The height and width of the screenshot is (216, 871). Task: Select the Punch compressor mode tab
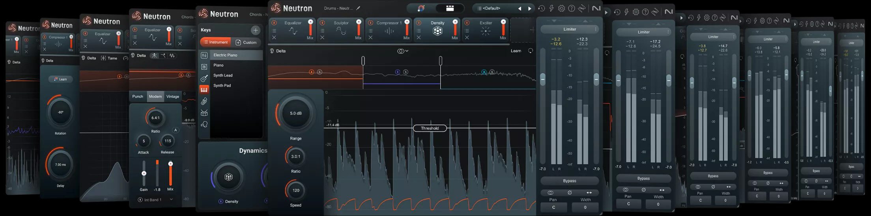(x=138, y=96)
